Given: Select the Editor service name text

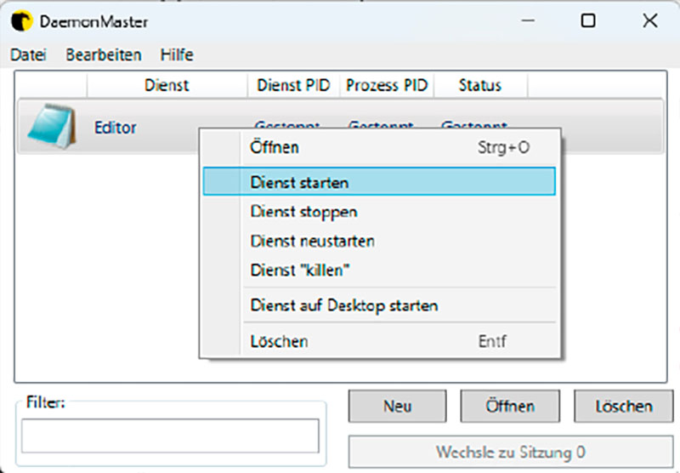Looking at the screenshot, I should (x=116, y=128).
